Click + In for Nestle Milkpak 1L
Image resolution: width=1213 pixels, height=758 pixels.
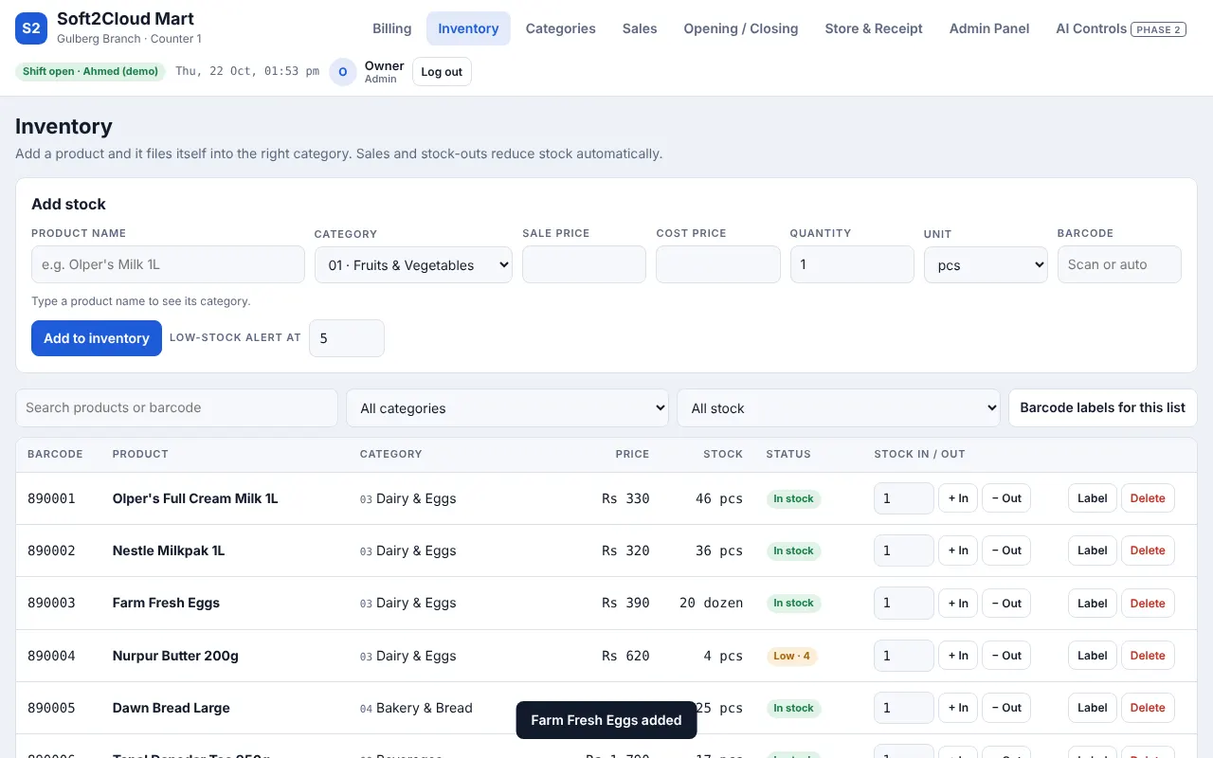pos(958,550)
